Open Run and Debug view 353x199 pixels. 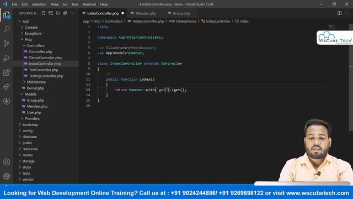pyautogui.click(x=7, y=58)
